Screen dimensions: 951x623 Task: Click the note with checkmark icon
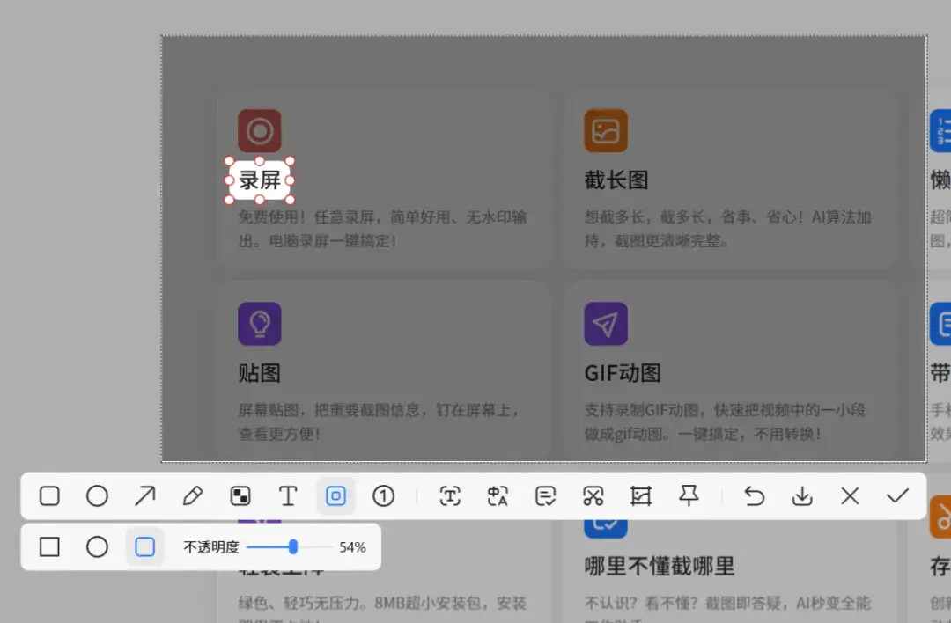coord(545,496)
